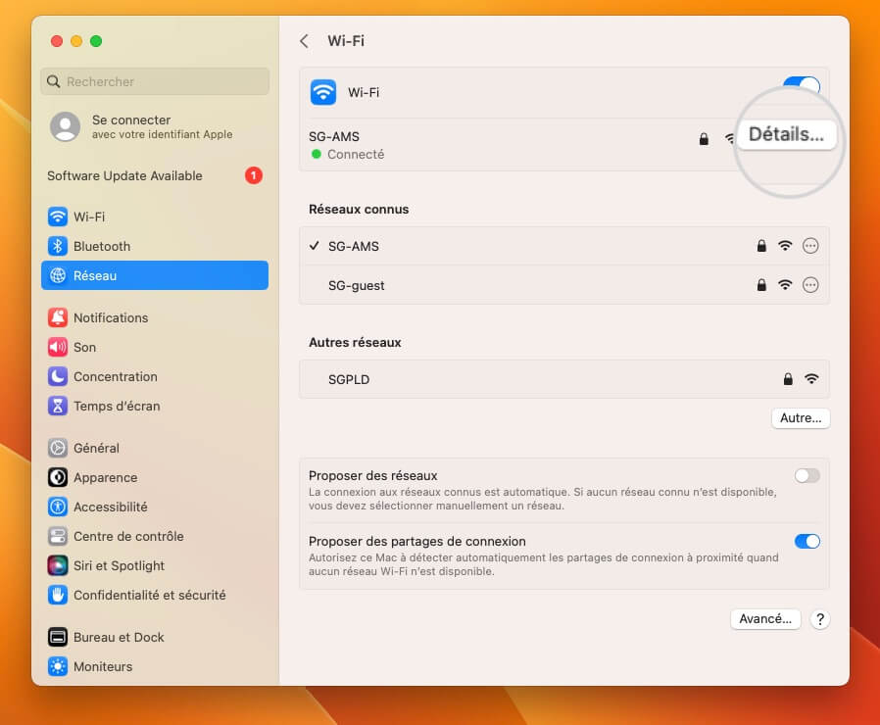Click the lock icon on SG-guest row
Viewport: 880px width, 725px height.
pos(761,285)
